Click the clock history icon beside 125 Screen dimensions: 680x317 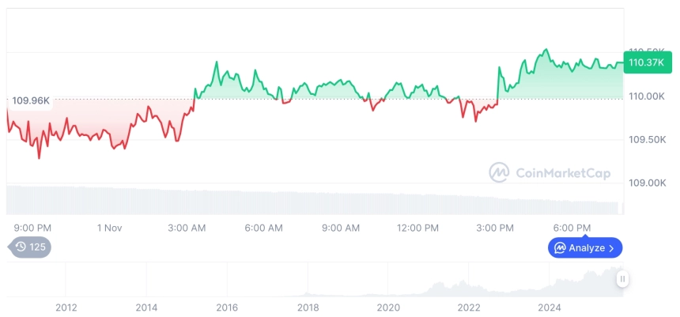click(21, 247)
